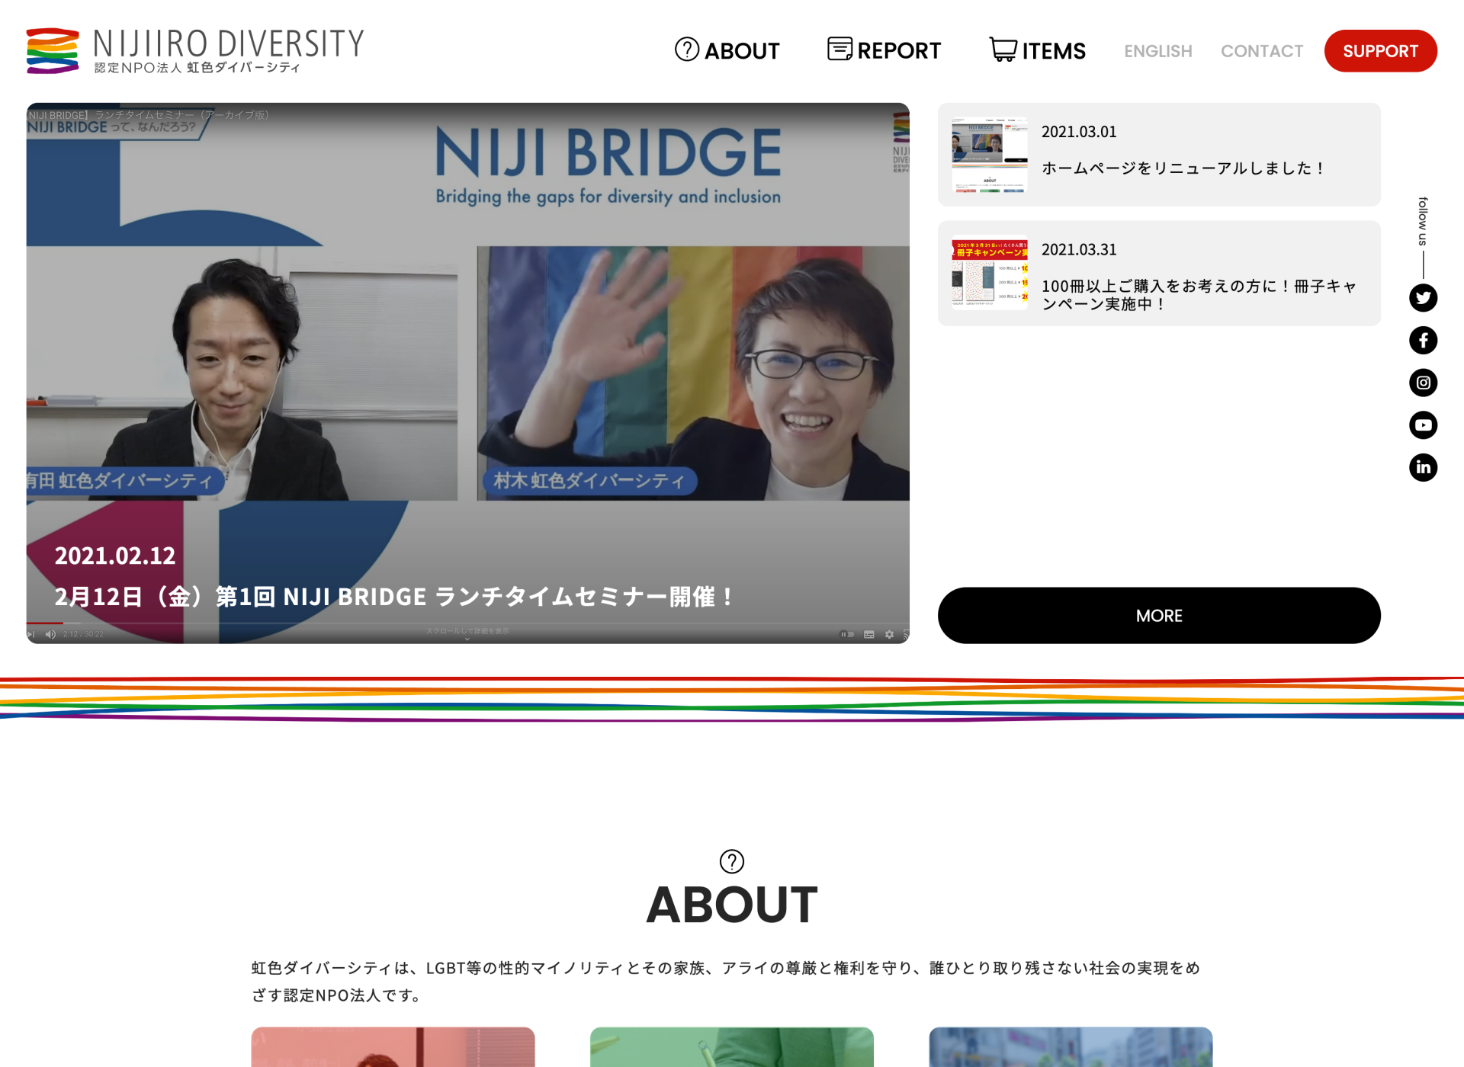The image size is (1464, 1067).
Task: Open the ABOUT menu item
Action: tap(742, 51)
